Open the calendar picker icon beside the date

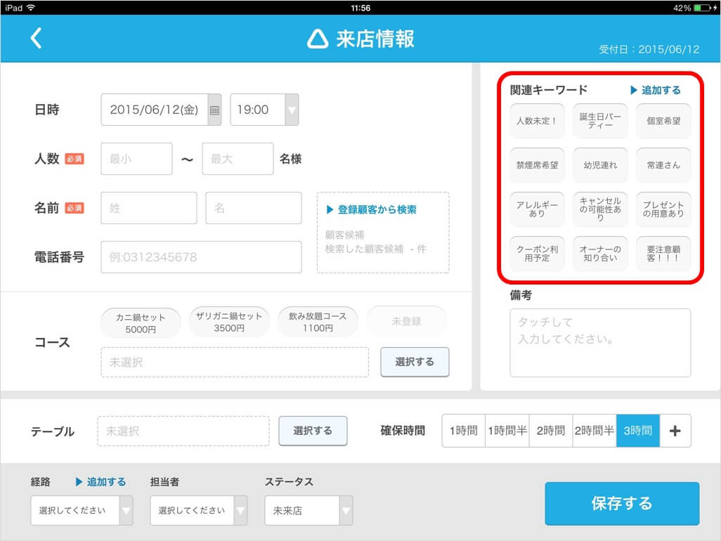[215, 110]
